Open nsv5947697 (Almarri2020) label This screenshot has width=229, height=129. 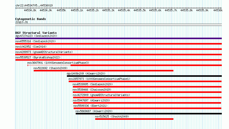pos(91,100)
